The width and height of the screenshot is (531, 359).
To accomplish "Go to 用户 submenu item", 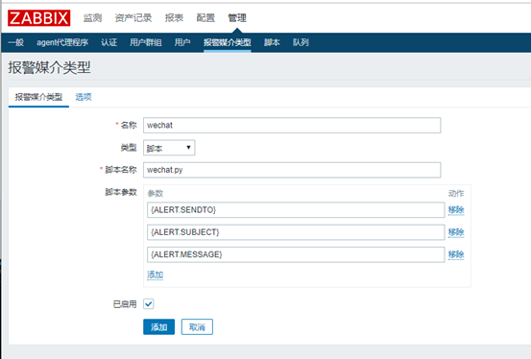I will 182,42.
